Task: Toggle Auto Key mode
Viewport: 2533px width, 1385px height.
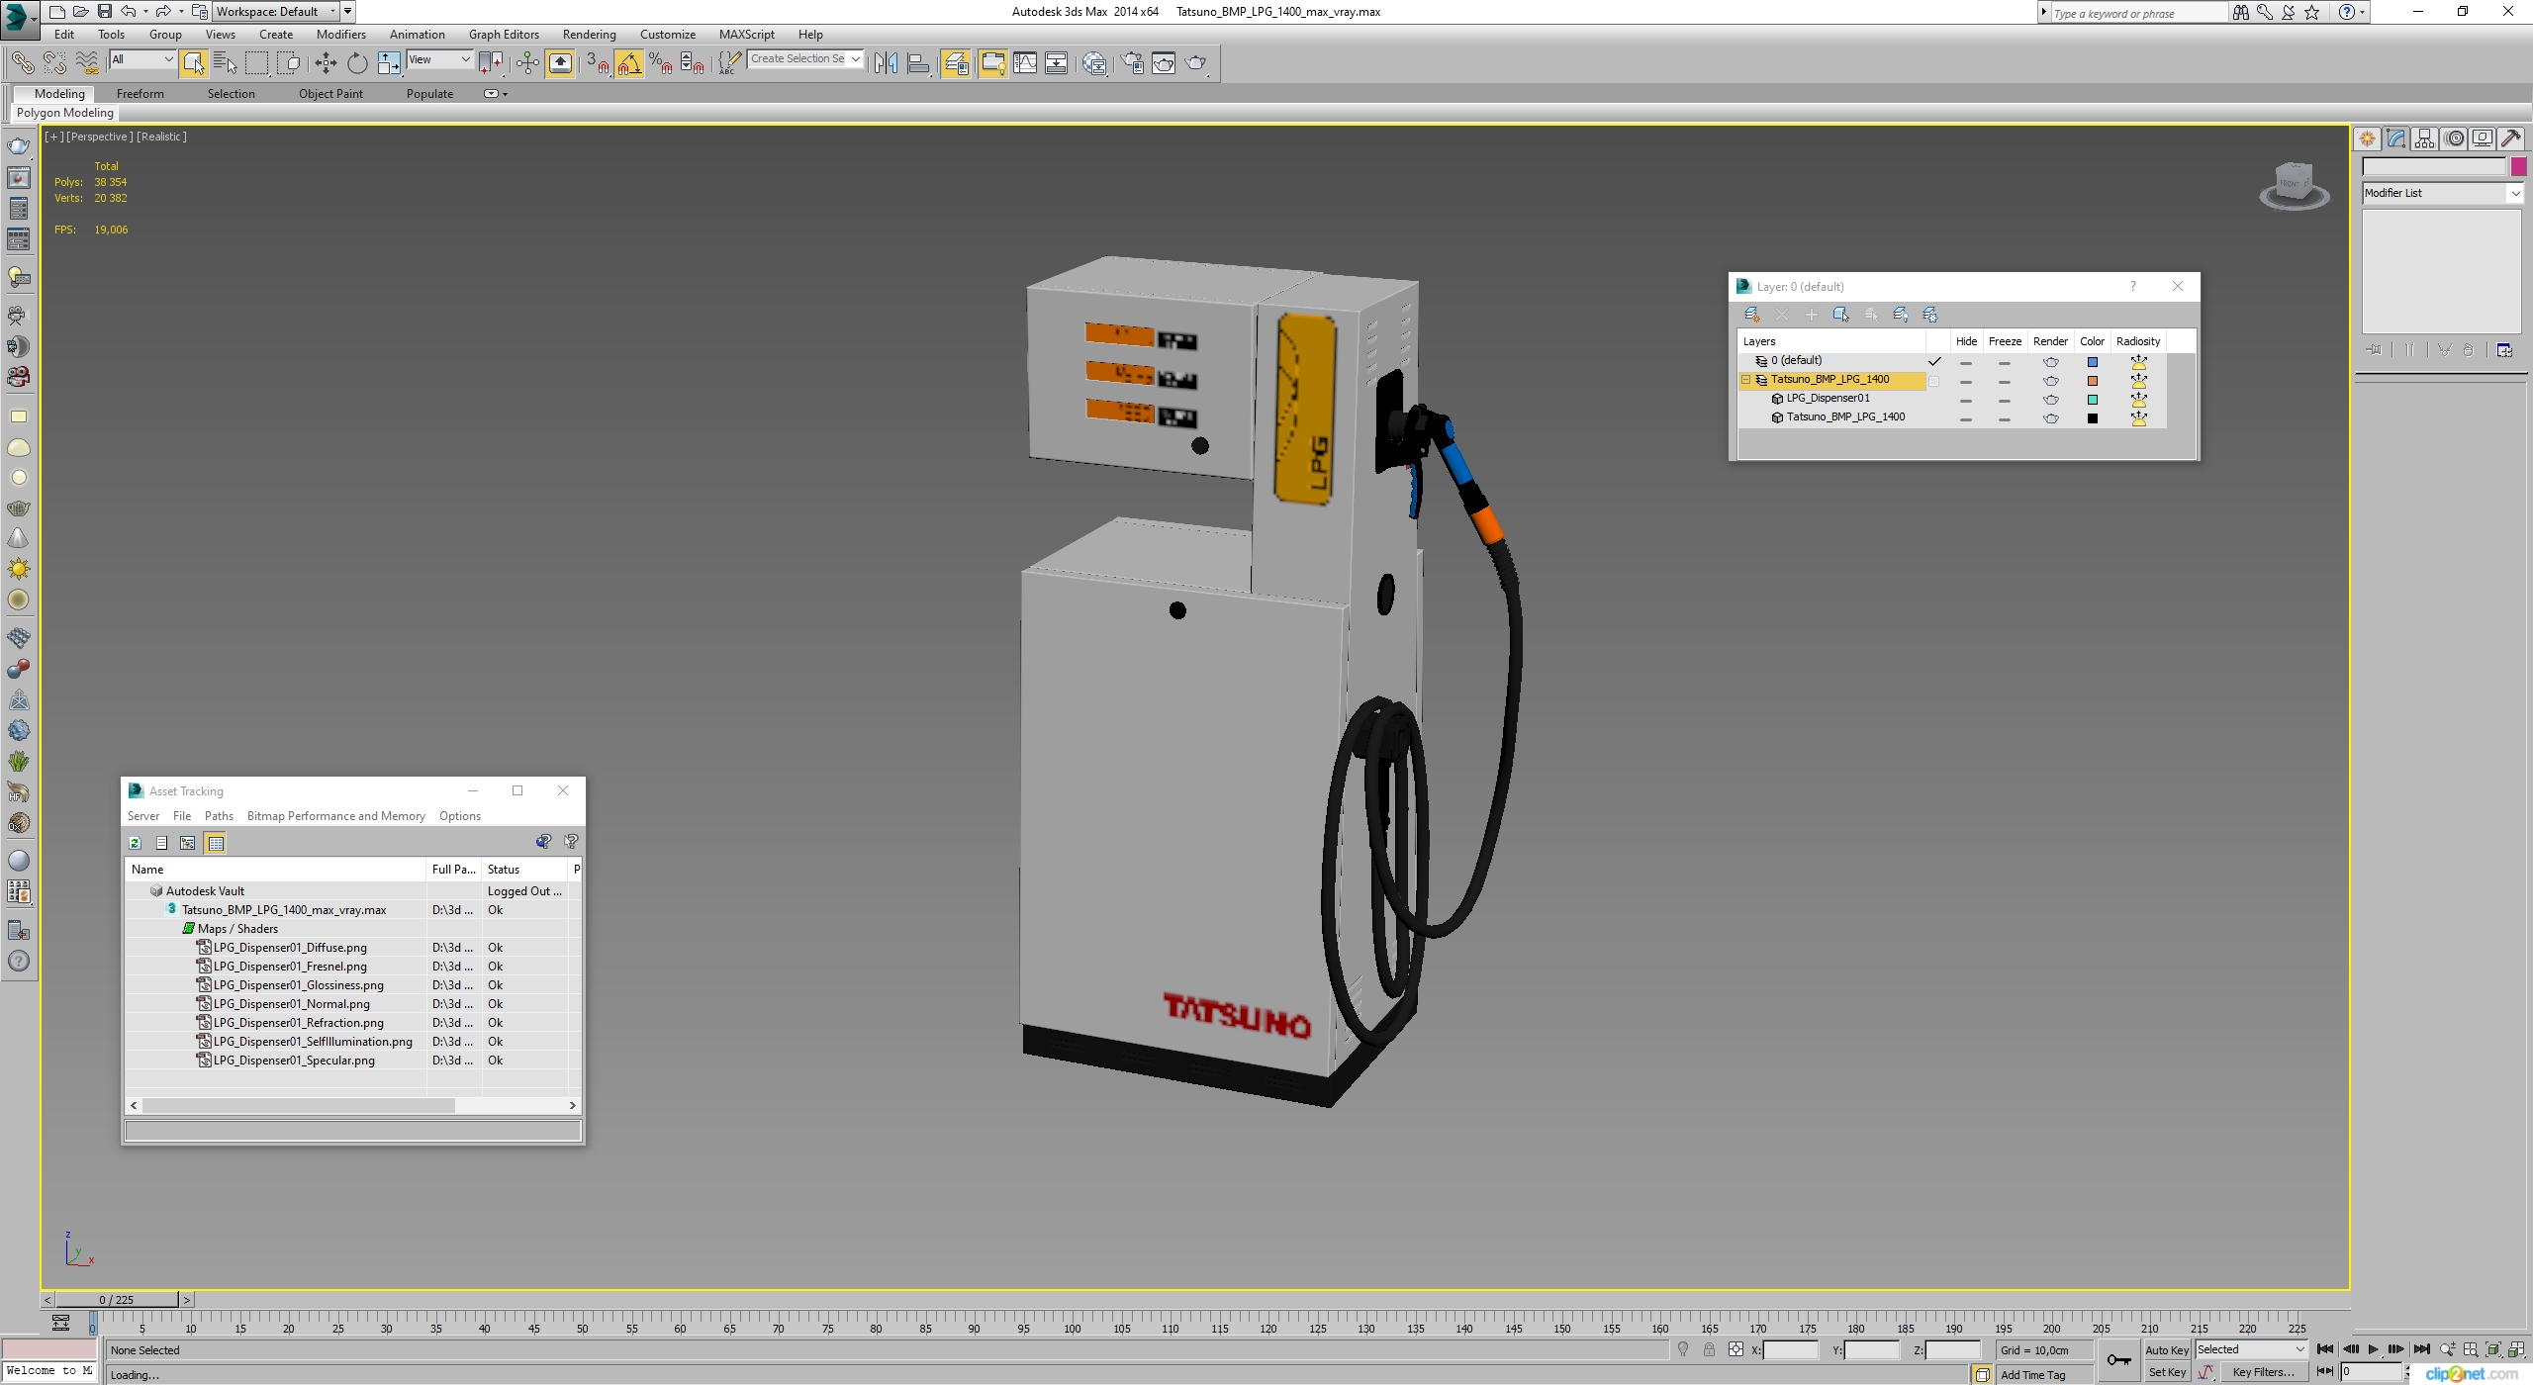Action: point(2166,1350)
